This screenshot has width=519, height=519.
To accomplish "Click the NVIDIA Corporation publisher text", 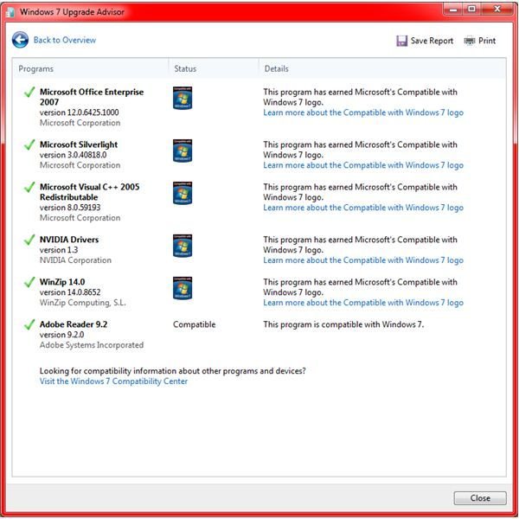I will click(75, 260).
